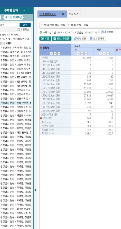
Task: Click the 검색 search button
Action: (x=25, y=25)
